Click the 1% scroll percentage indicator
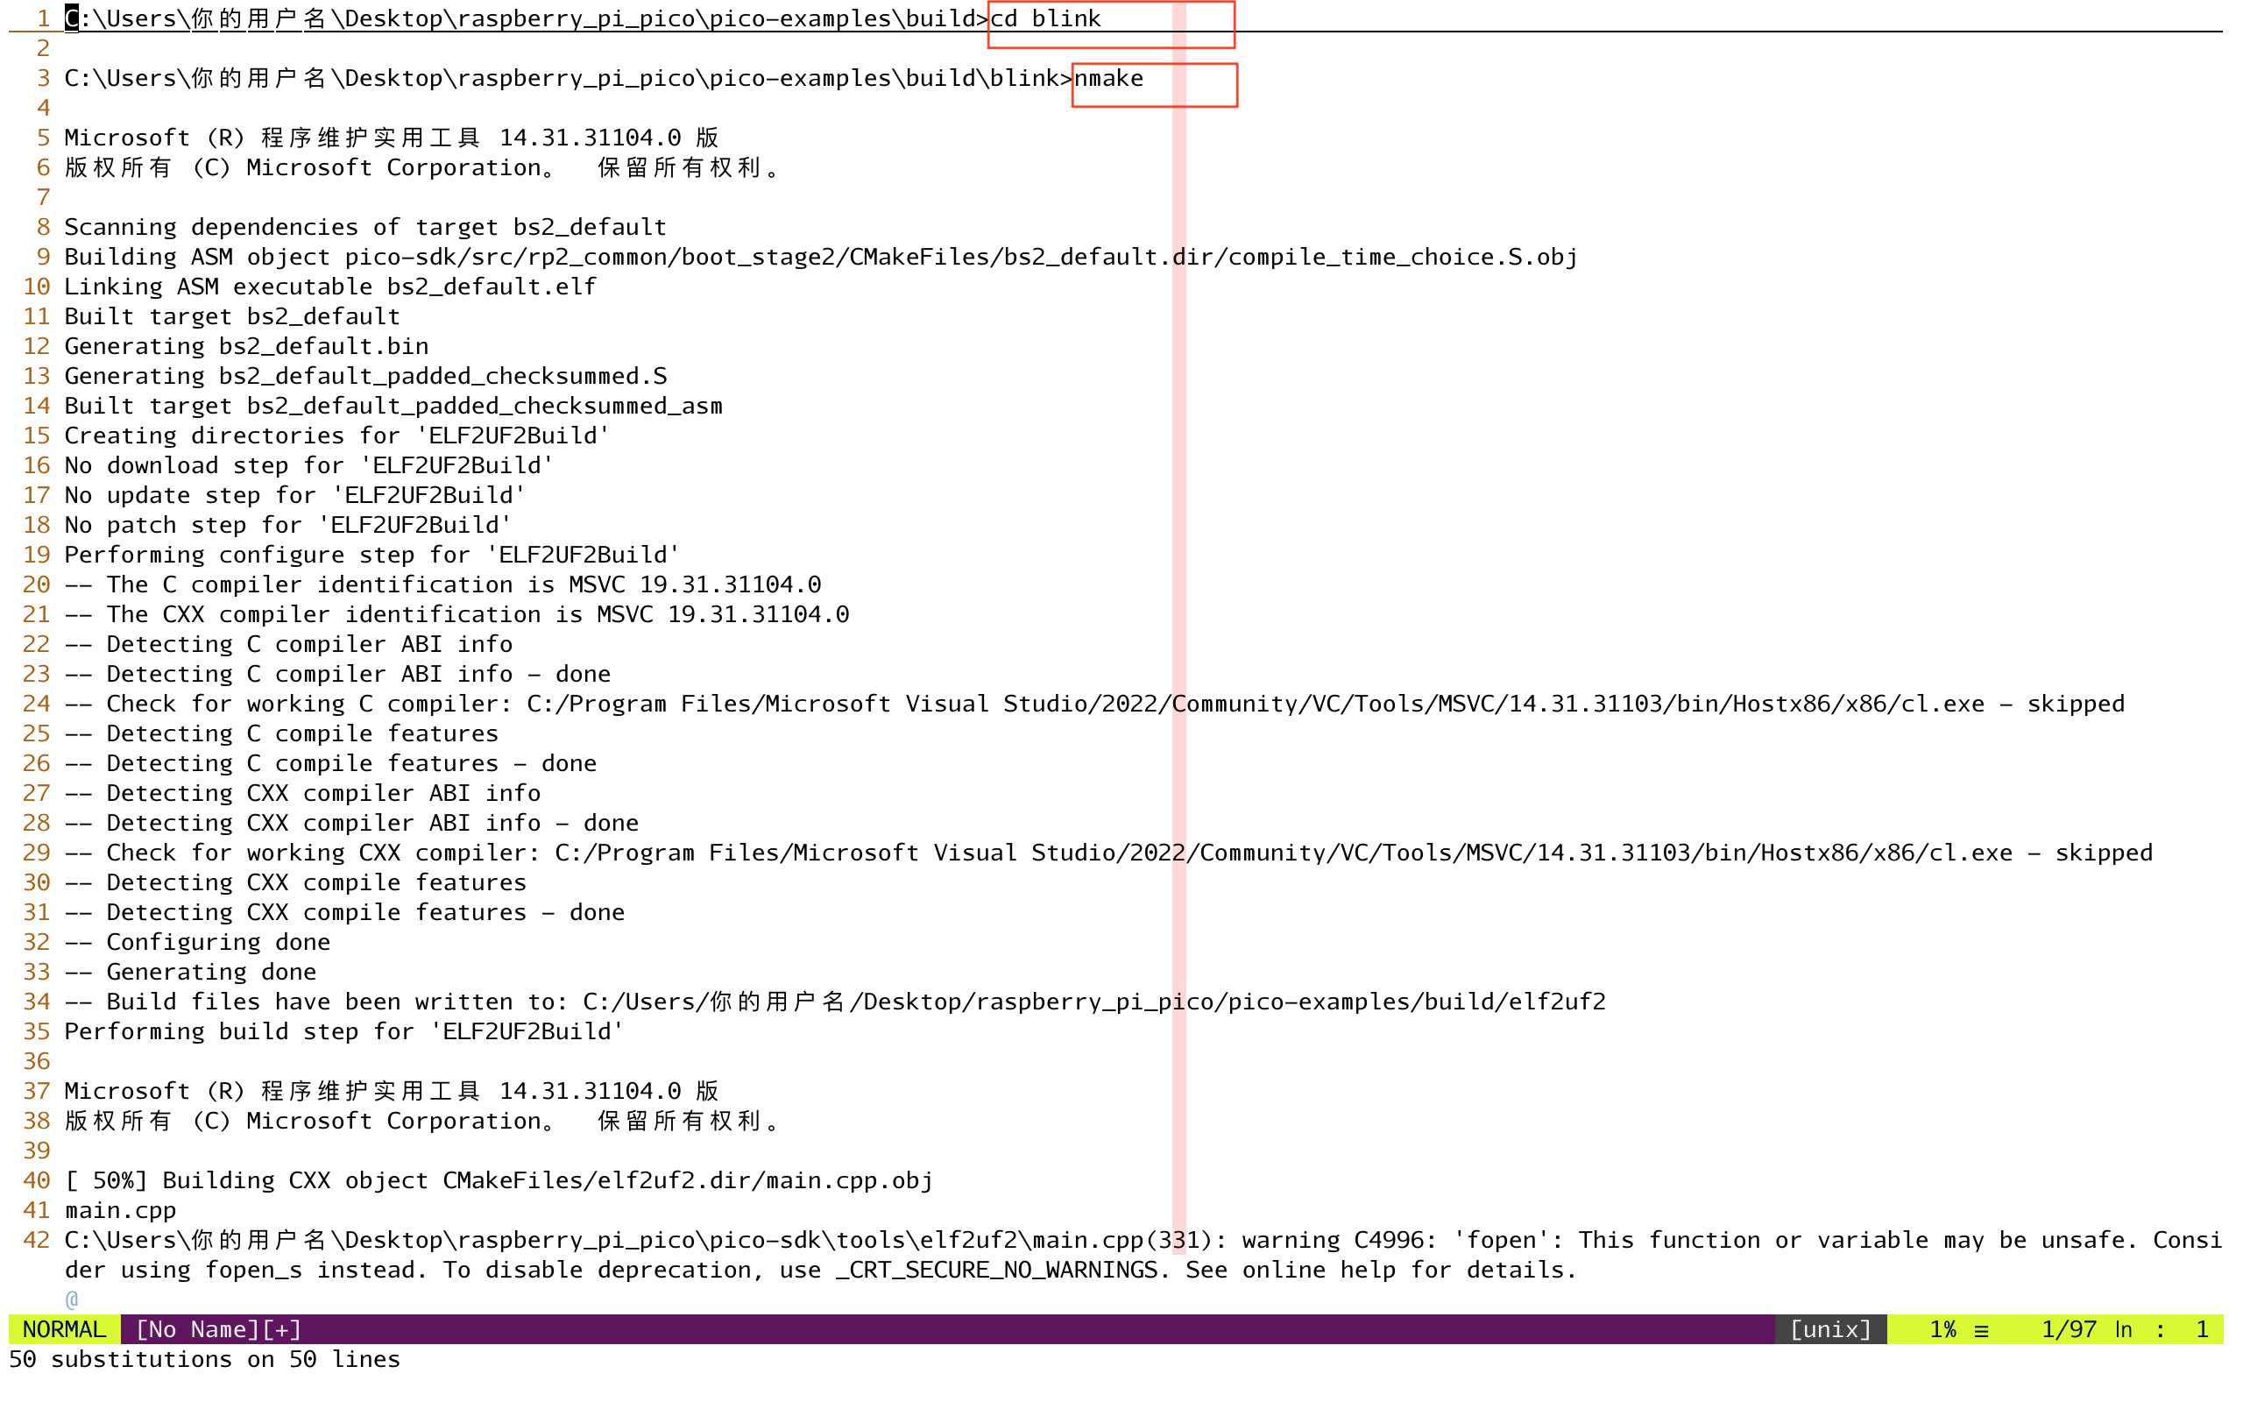 [1942, 1328]
